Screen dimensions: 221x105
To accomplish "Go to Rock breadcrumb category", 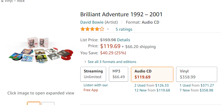I will coord(21,1).
